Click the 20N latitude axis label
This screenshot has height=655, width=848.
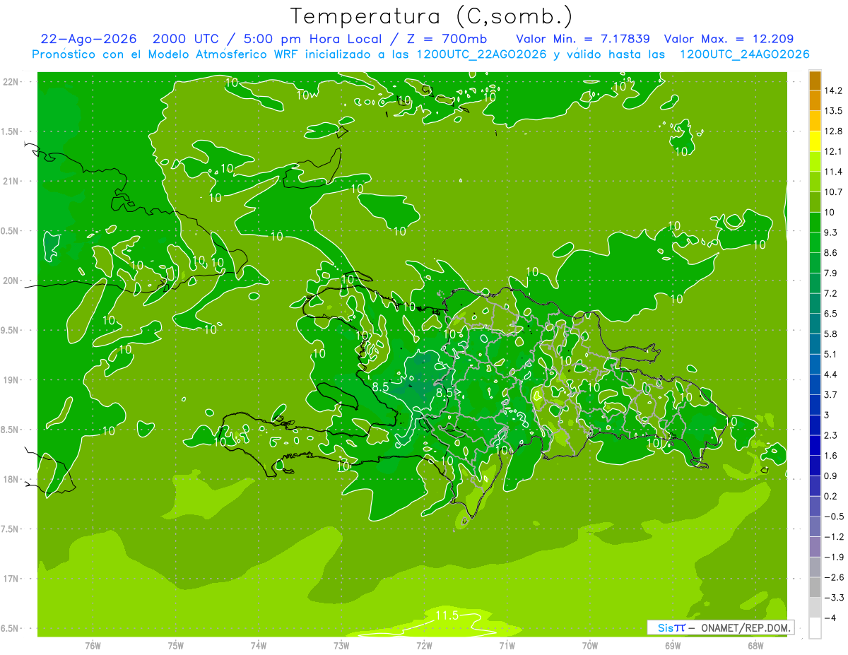point(11,281)
